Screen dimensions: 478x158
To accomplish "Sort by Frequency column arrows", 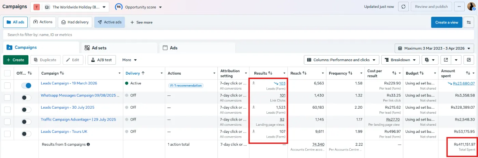I will point(350,73).
